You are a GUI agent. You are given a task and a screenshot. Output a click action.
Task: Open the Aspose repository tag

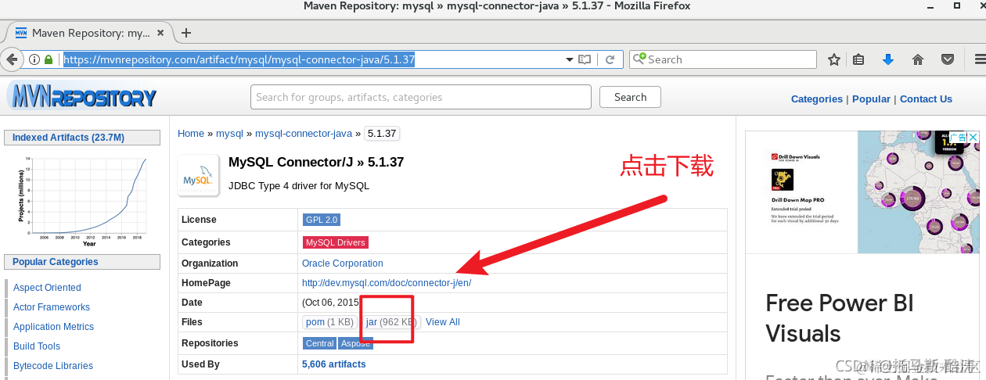(356, 343)
